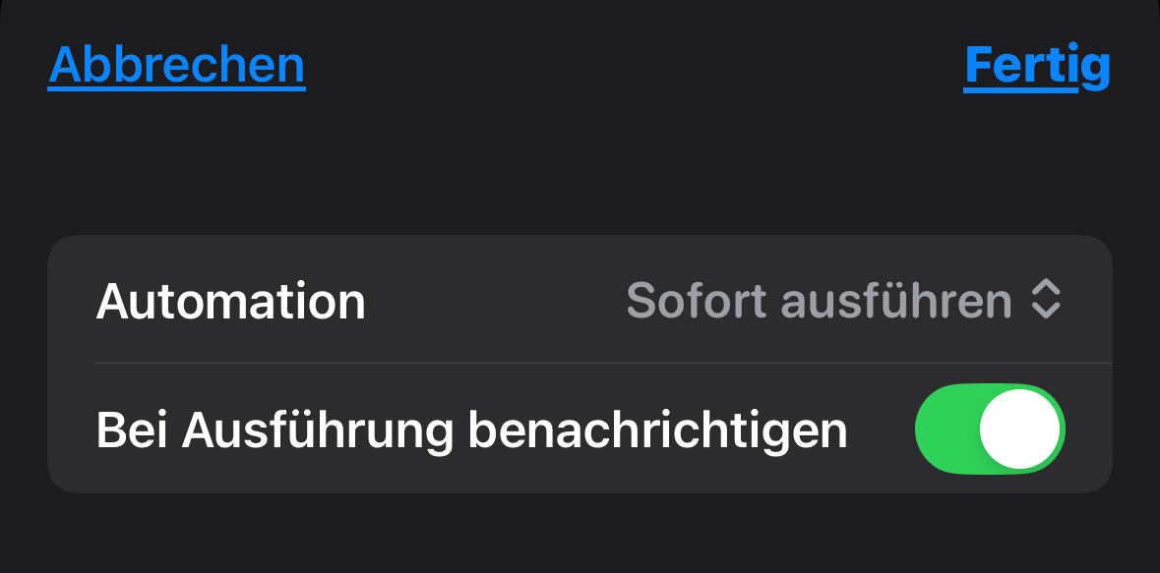Click the white knob of the notification switch
1160x573 pixels.
1020,430
